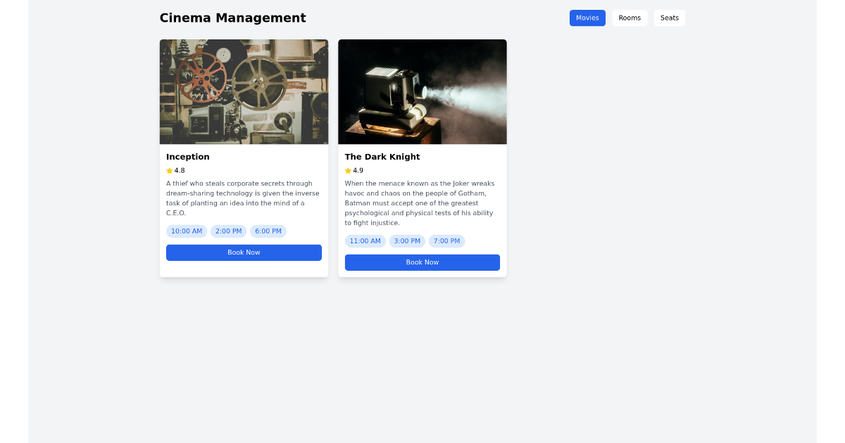Switch to the Seats tab
Image resolution: width=845 pixels, height=443 pixels.
[x=669, y=18]
